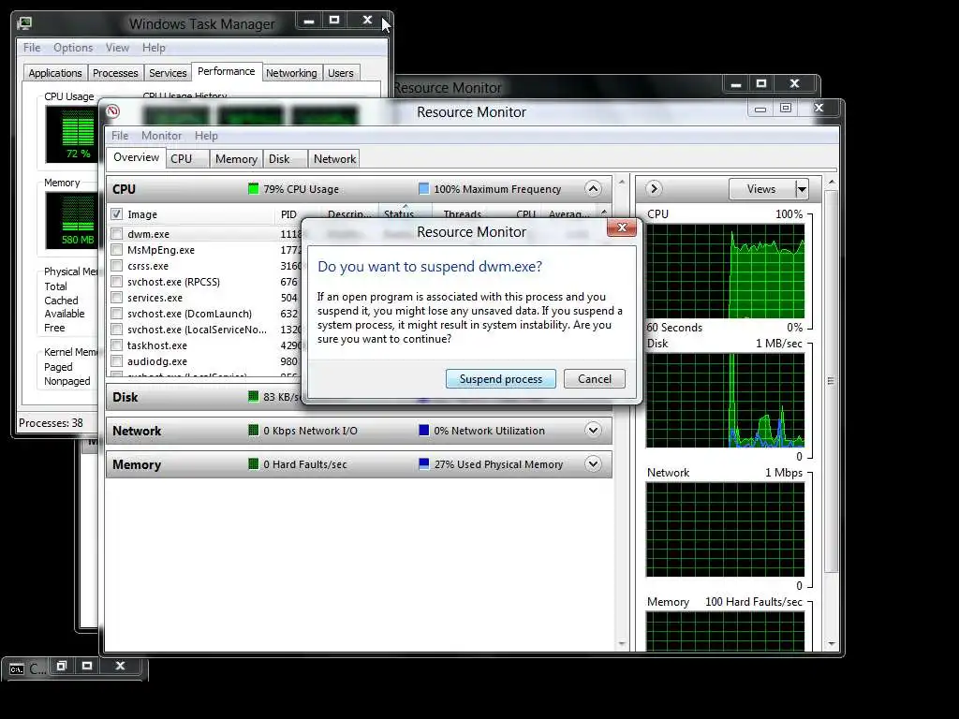Switch to Task Manager Services tab
Viewport: 959px width, 719px height.
[x=168, y=73]
